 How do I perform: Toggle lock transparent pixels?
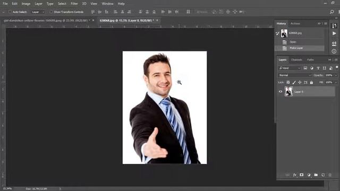(x=288, y=83)
